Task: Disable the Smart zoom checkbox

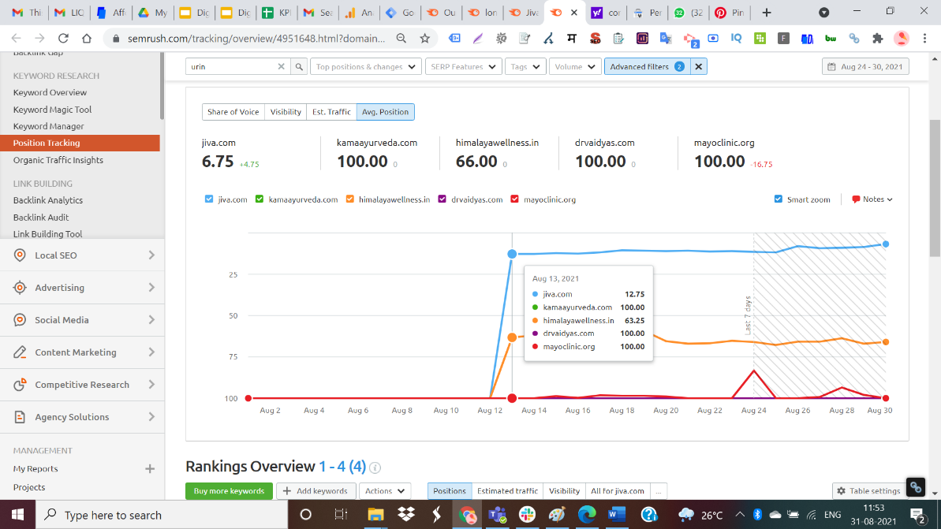Action: [779, 199]
